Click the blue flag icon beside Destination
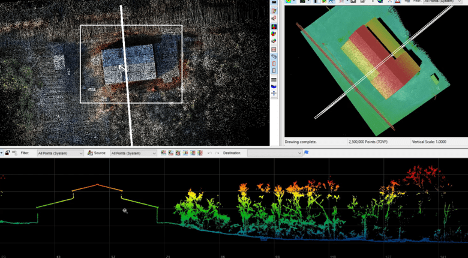The height and width of the screenshot is (258, 468). pyautogui.click(x=307, y=153)
